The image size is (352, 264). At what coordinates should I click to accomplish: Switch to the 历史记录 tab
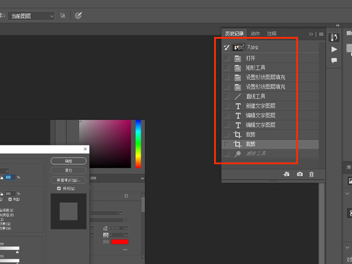pos(234,33)
